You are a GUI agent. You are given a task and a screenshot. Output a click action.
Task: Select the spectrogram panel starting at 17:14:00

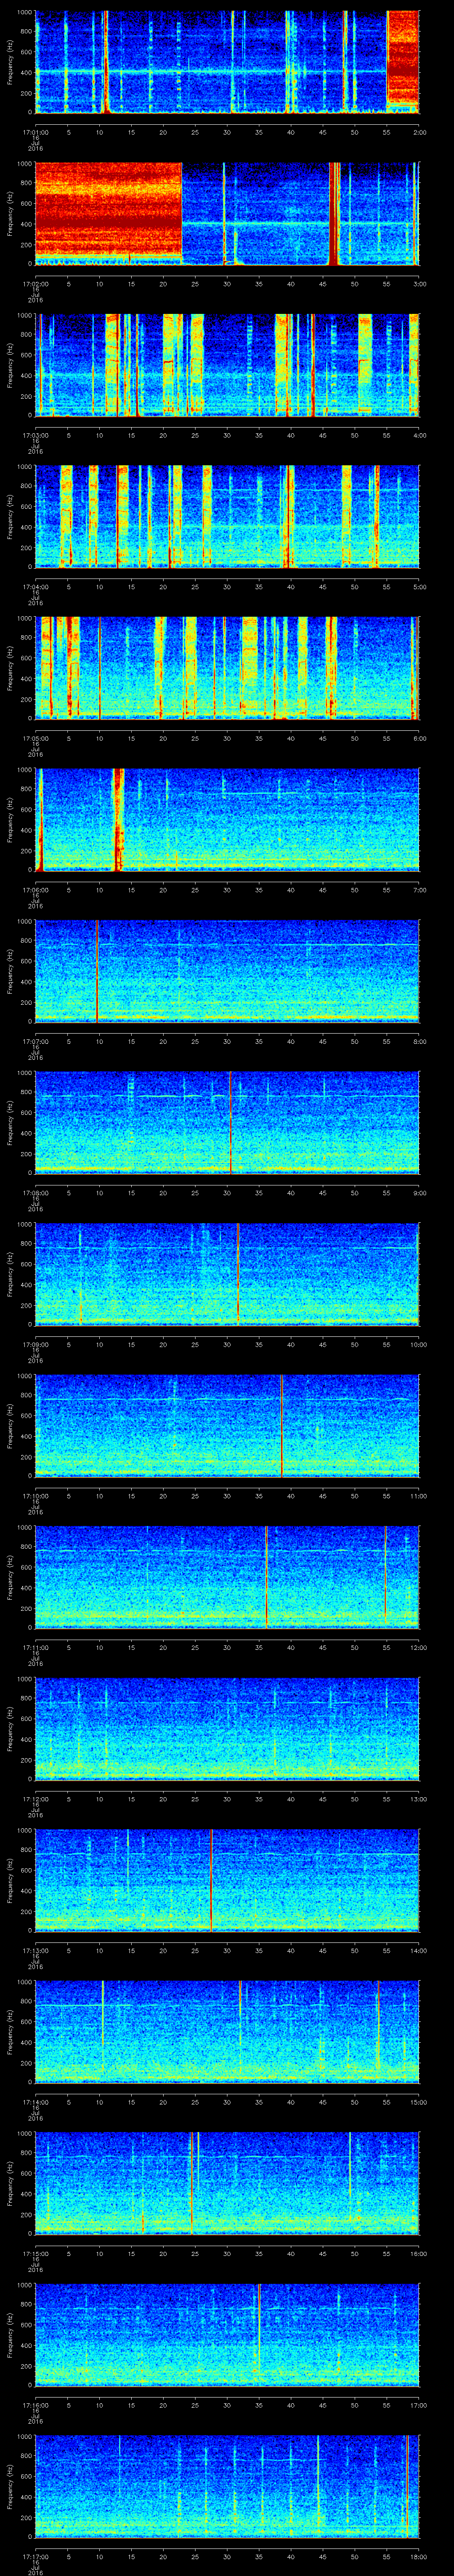tap(227, 2032)
